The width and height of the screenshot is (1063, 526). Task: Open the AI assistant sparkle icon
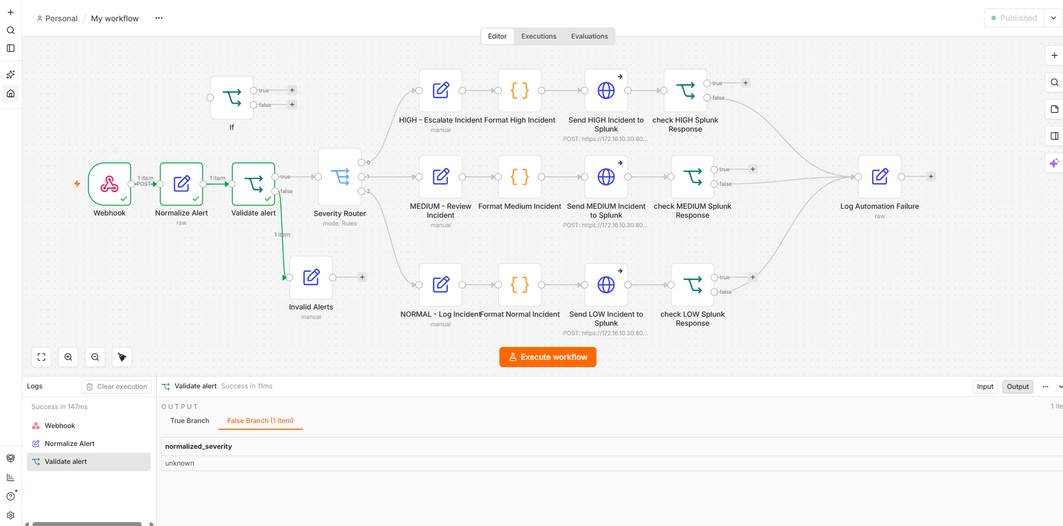point(1055,163)
